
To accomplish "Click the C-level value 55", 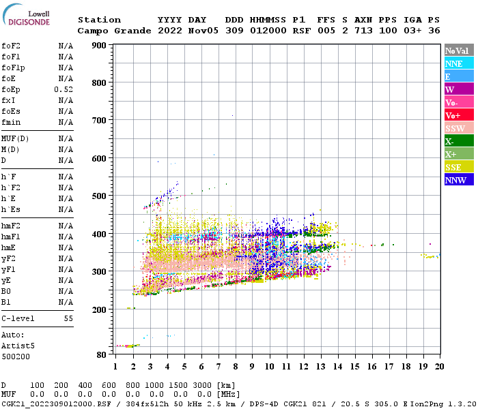I will [x=68, y=318].
